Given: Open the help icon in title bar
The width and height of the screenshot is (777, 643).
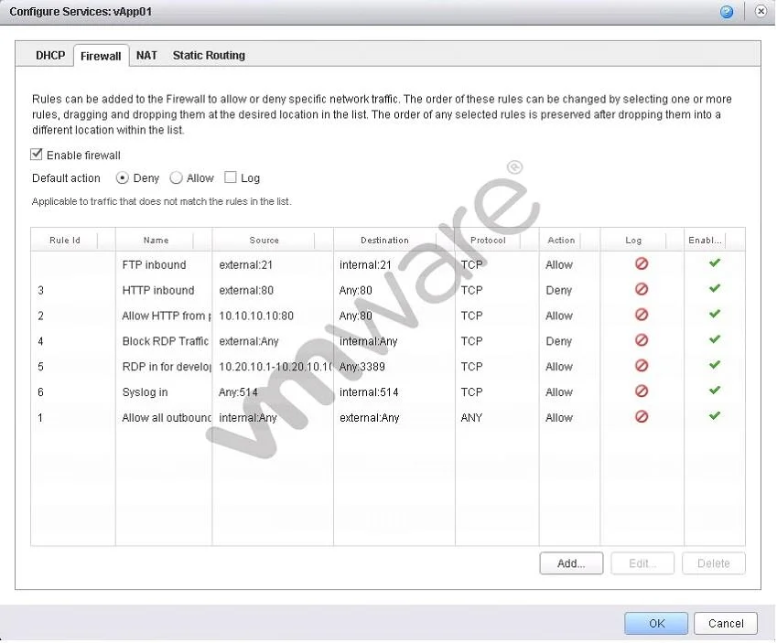Looking at the screenshot, I should coord(726,11).
